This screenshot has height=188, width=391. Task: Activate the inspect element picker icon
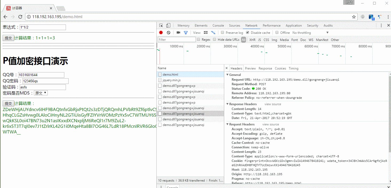tap(161, 26)
